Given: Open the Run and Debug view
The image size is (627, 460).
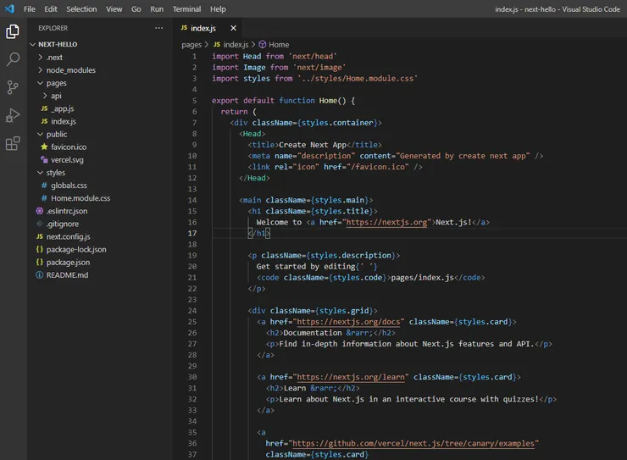Looking at the screenshot, I should click(13, 115).
